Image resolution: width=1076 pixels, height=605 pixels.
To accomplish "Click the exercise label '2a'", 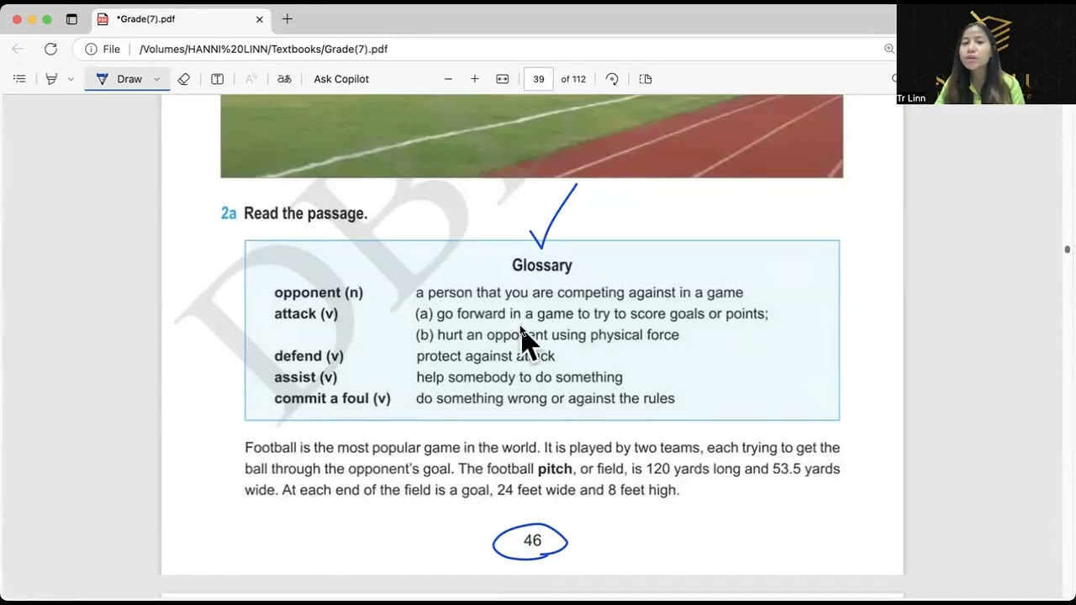I will pyautogui.click(x=229, y=213).
